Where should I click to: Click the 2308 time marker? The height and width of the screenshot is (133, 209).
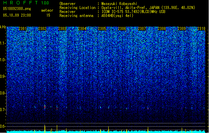[x=162, y=29]
